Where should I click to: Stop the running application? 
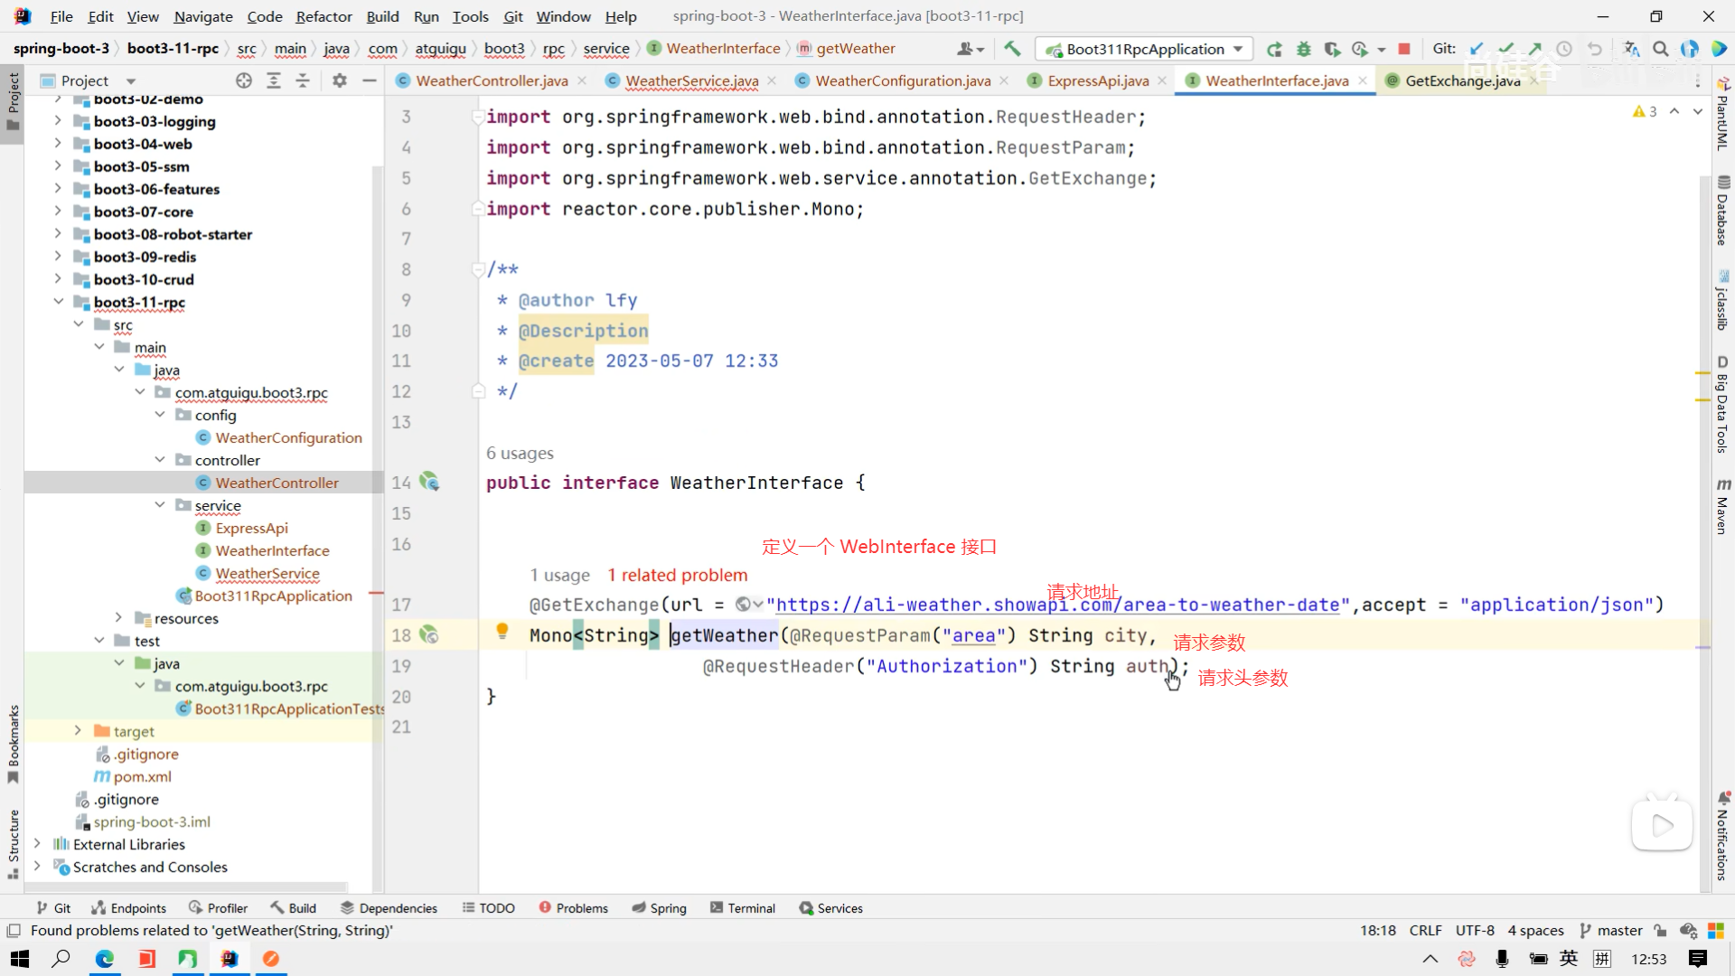point(1404,49)
